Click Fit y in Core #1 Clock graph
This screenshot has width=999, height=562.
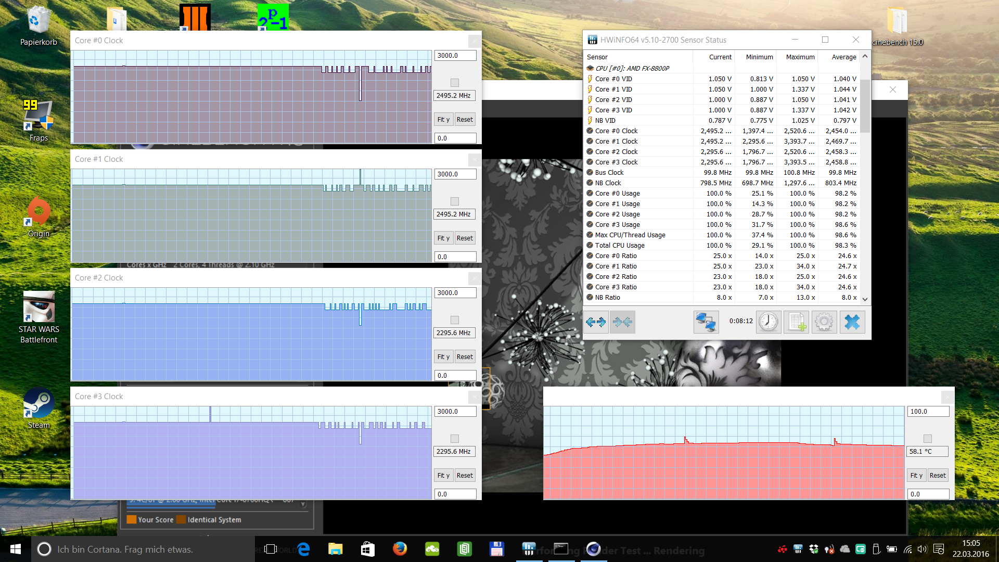[x=443, y=238]
